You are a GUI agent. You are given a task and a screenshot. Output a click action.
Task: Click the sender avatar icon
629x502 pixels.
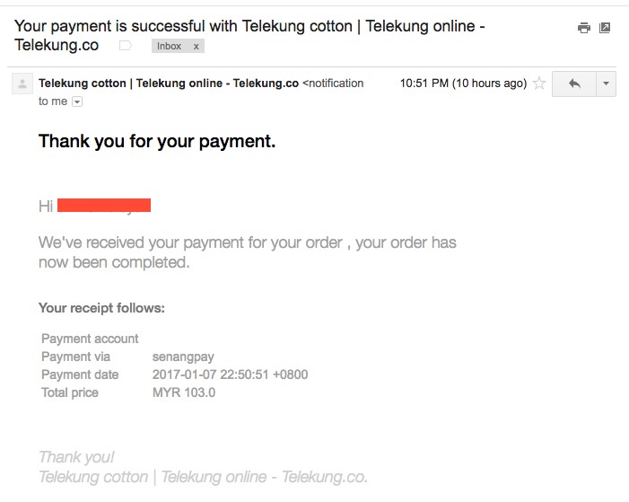(22, 84)
